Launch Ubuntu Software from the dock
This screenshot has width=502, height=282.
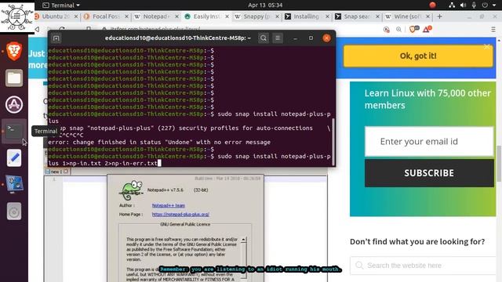(x=14, y=104)
